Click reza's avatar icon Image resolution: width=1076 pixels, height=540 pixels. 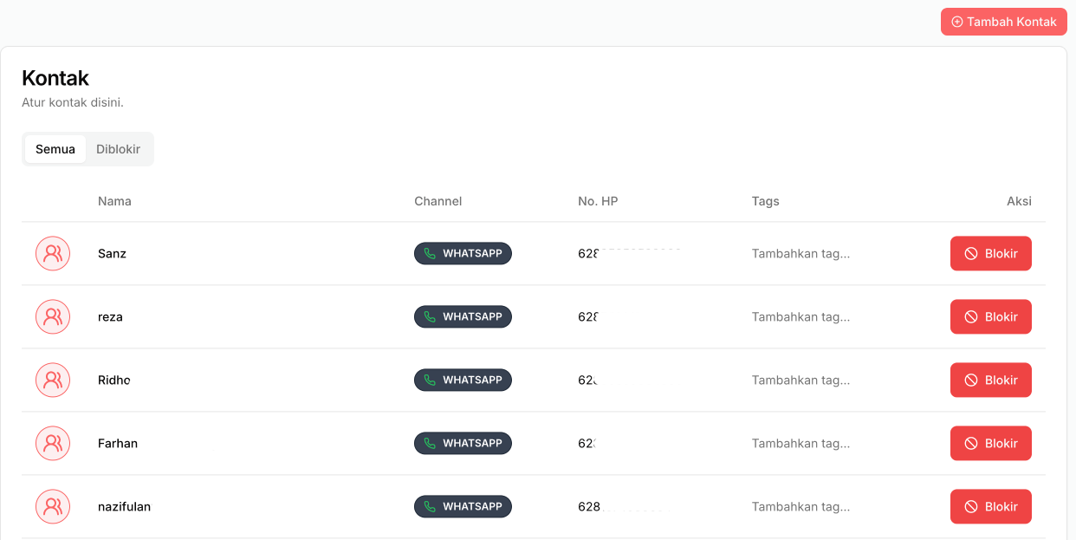point(53,316)
